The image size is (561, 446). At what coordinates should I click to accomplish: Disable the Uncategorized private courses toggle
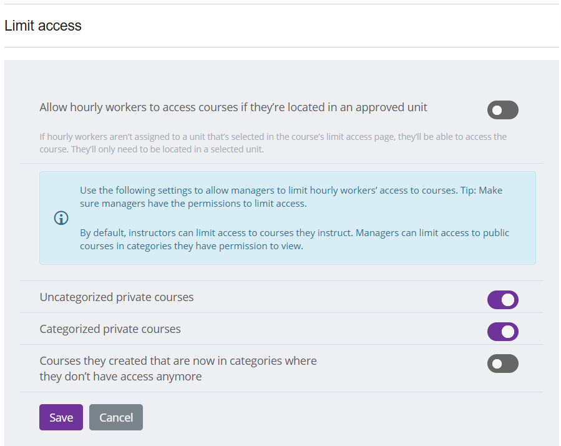click(x=502, y=300)
